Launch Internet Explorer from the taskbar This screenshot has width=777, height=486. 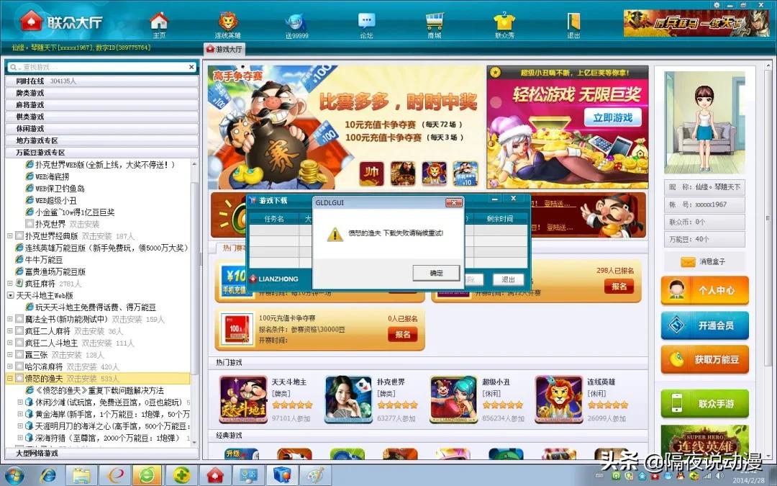pos(48,475)
